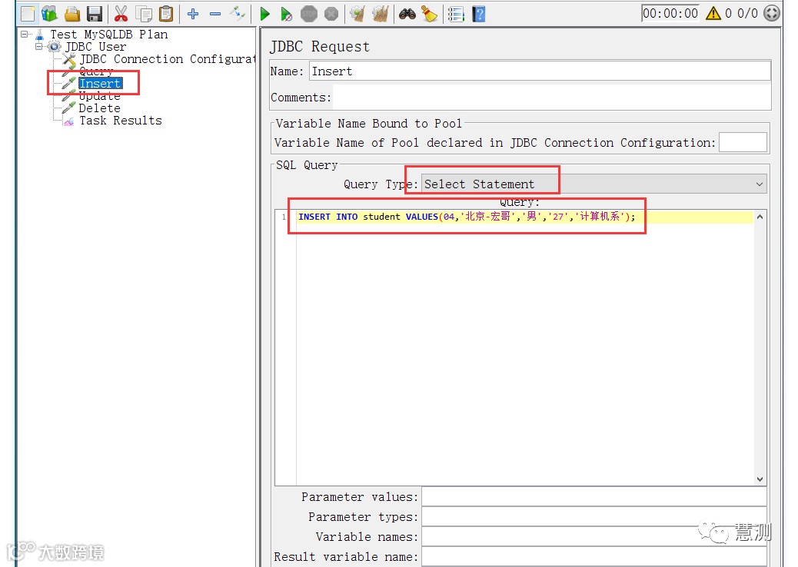Click the Name field containing Insert

pos(540,71)
